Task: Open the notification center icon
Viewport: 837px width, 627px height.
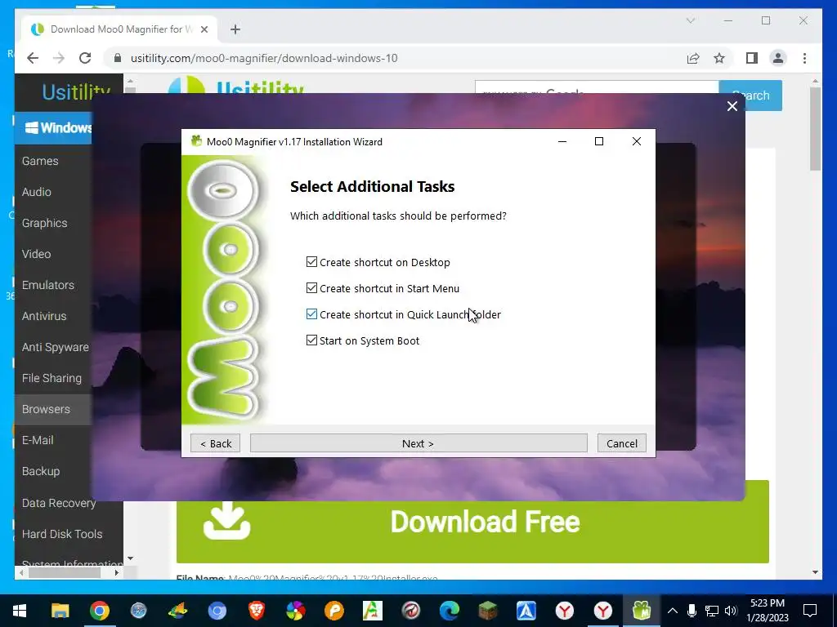Action: pyautogui.click(x=810, y=611)
